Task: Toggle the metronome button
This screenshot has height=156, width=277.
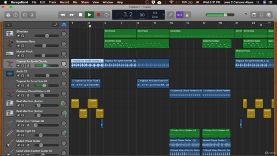Action: 187,15
